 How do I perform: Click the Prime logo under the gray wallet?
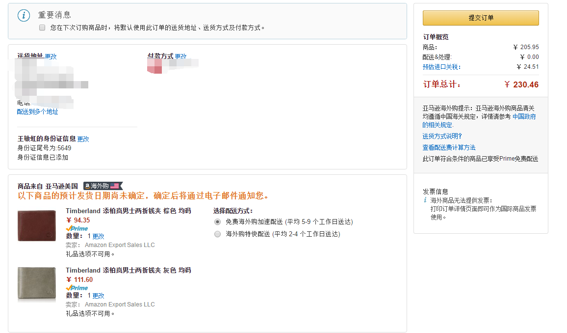77,288
